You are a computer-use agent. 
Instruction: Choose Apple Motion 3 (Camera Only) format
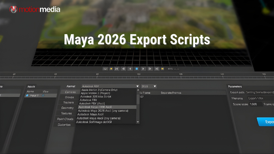(99, 90)
